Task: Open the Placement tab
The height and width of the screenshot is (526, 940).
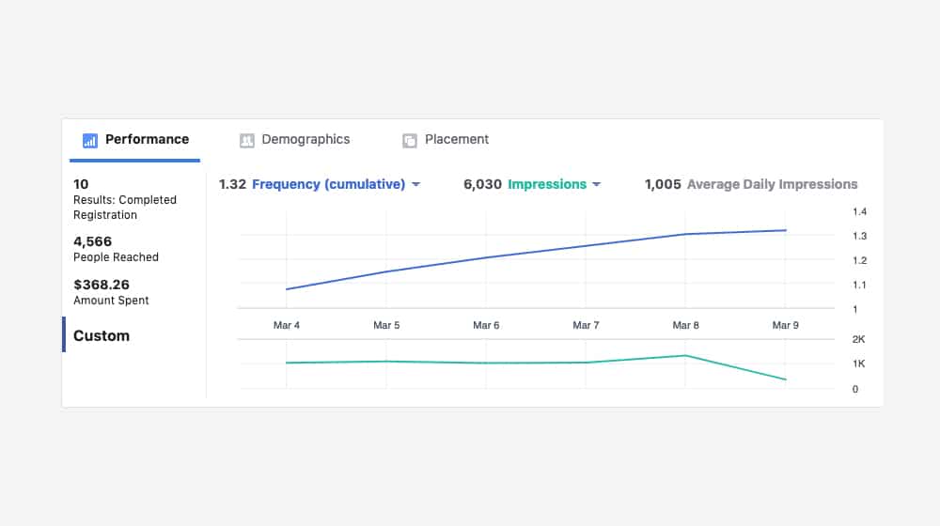Action: pos(456,139)
